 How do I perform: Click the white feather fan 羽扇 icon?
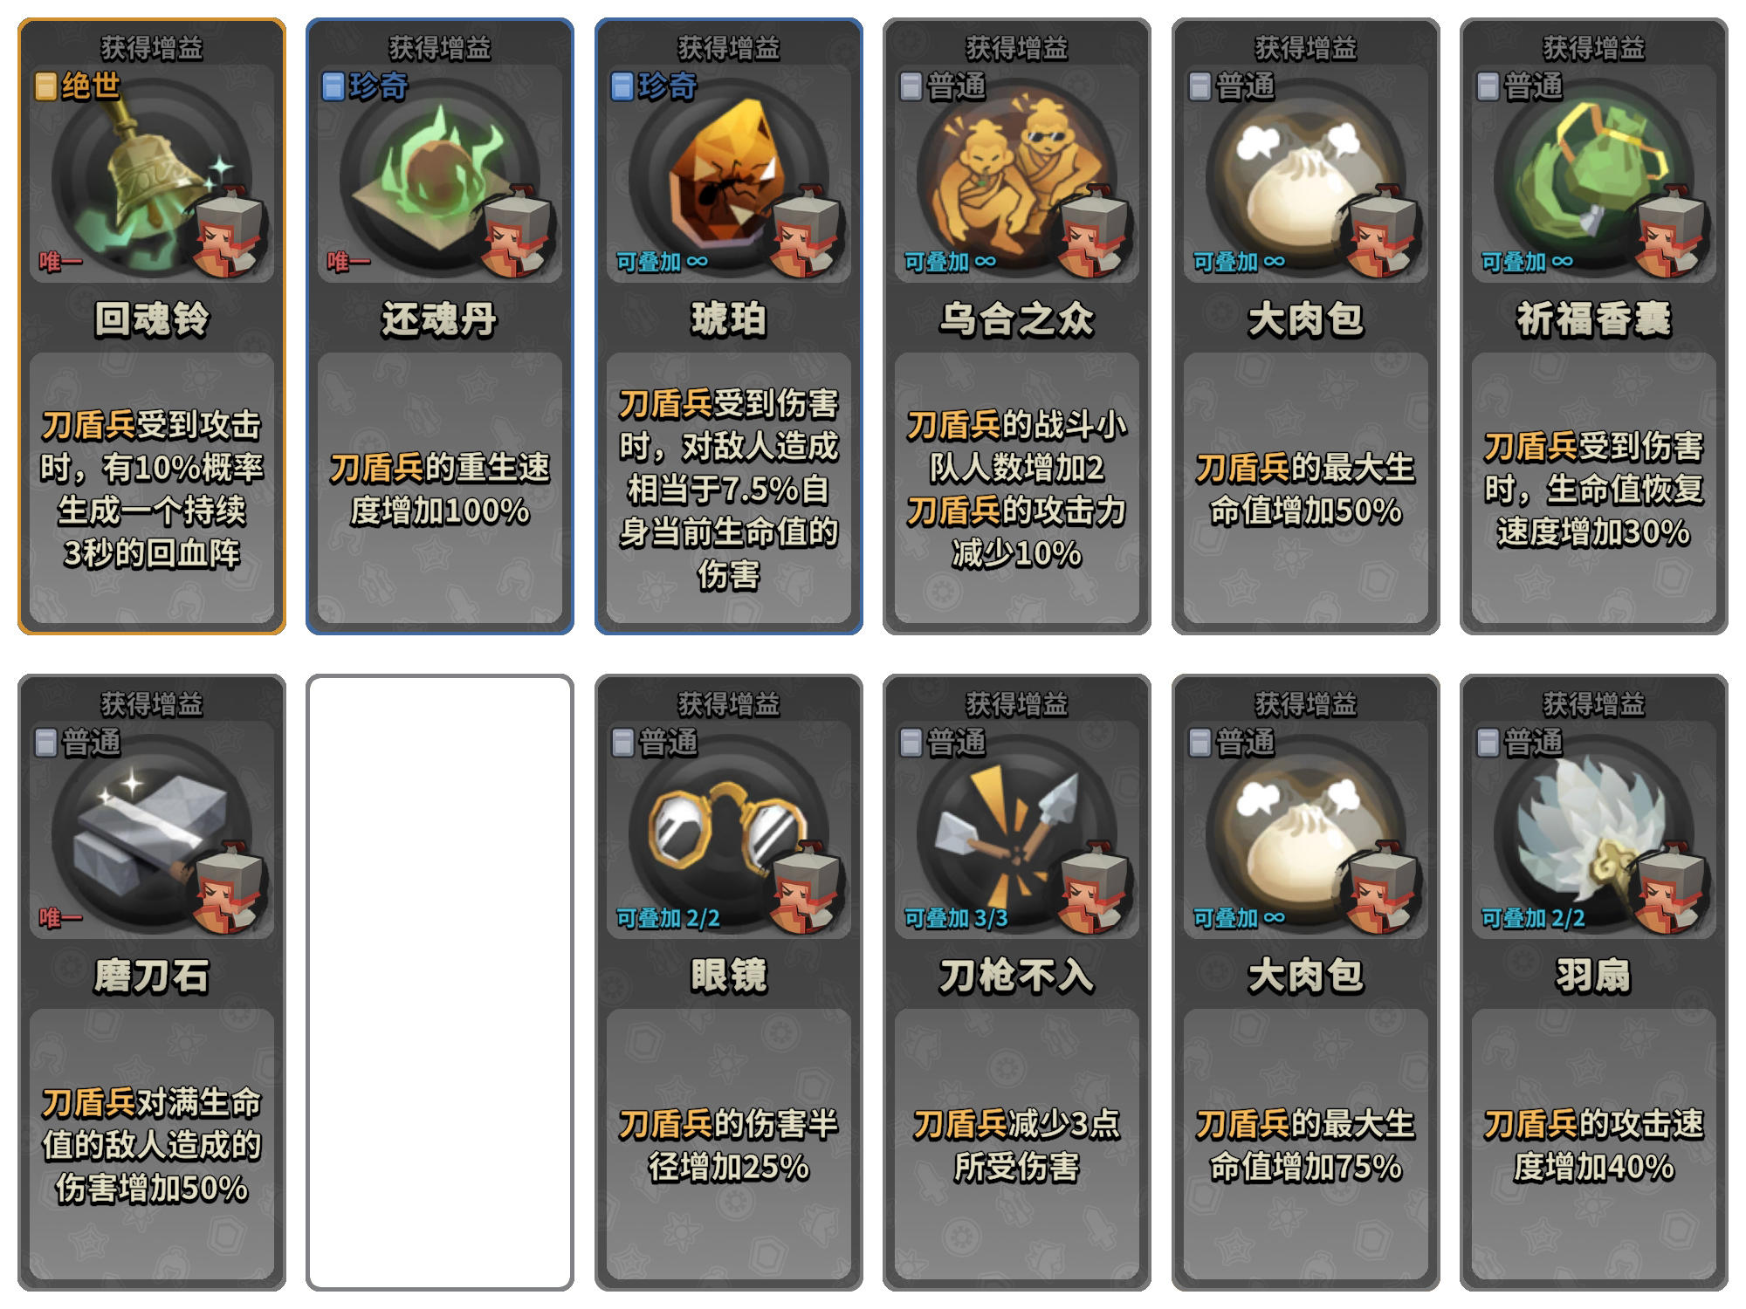point(1593,835)
